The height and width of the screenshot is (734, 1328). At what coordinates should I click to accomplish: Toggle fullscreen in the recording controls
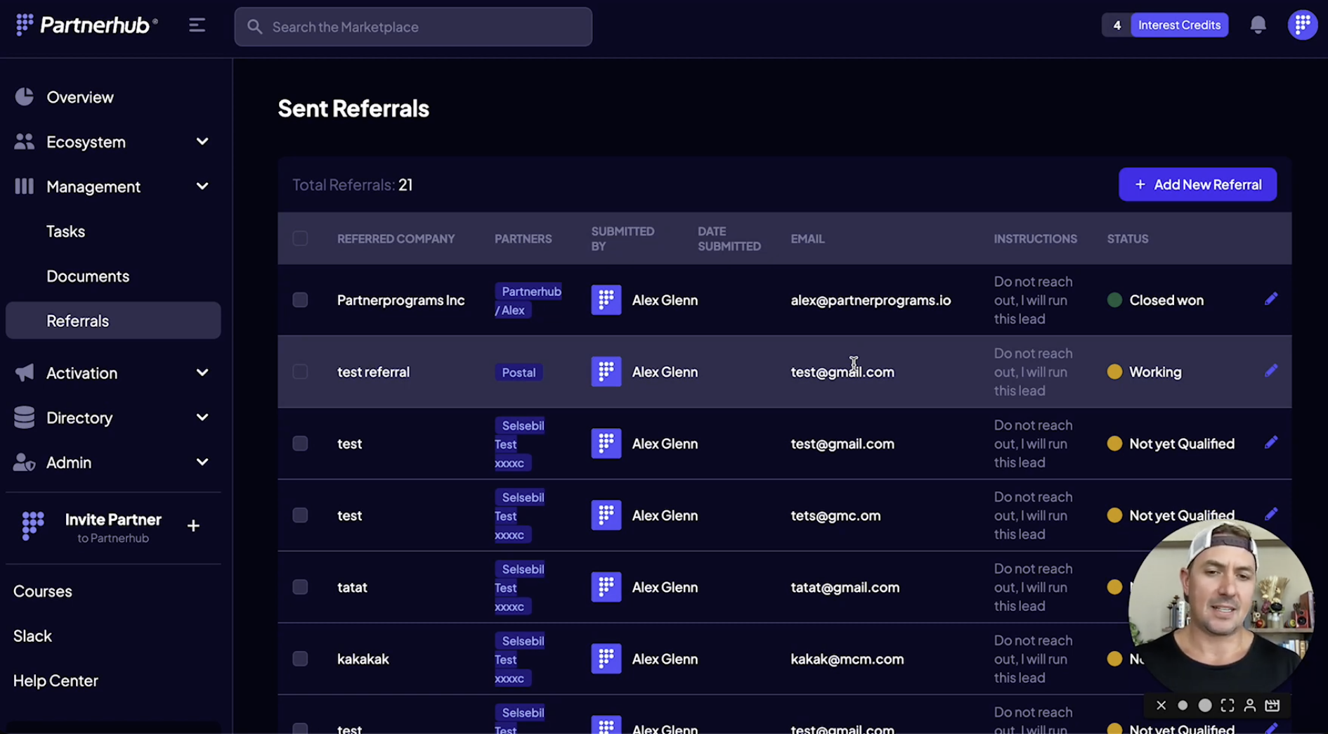pyautogui.click(x=1227, y=705)
